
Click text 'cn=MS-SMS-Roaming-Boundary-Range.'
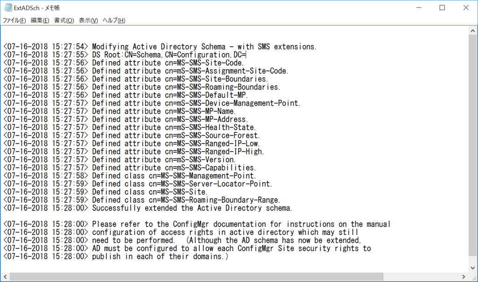coord(215,200)
